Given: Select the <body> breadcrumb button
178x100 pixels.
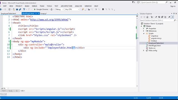Looking at the screenshot, I should coord(11,91).
